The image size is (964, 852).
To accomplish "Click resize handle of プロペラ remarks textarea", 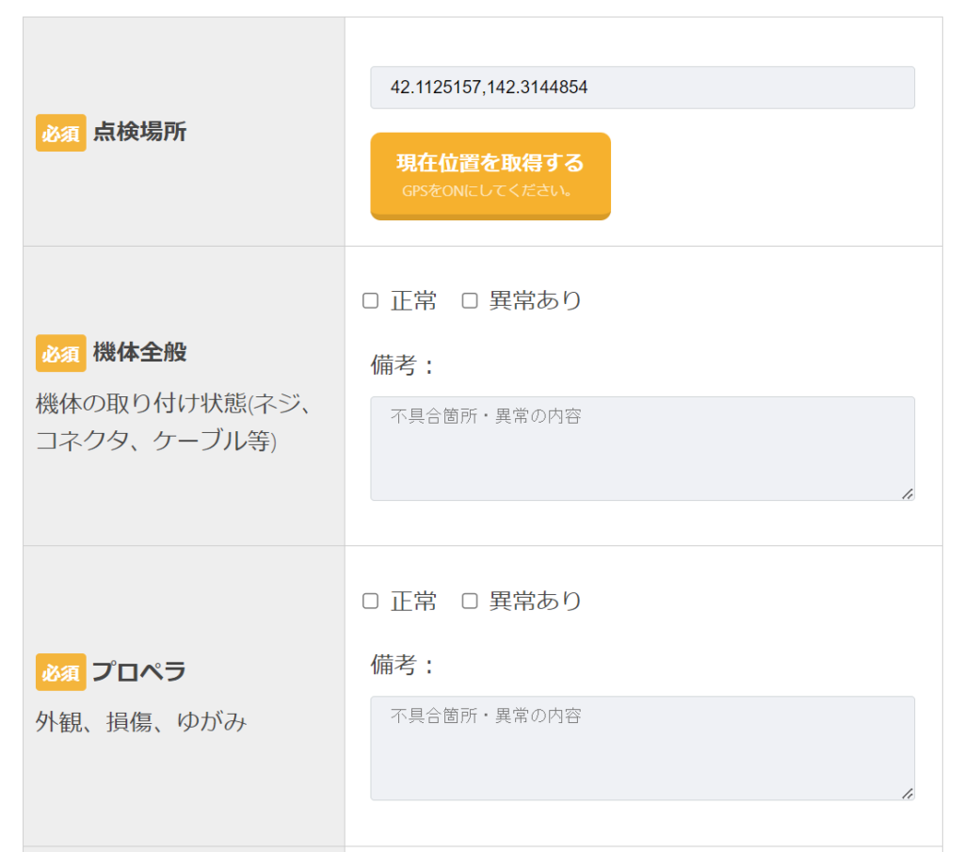I will [907, 793].
